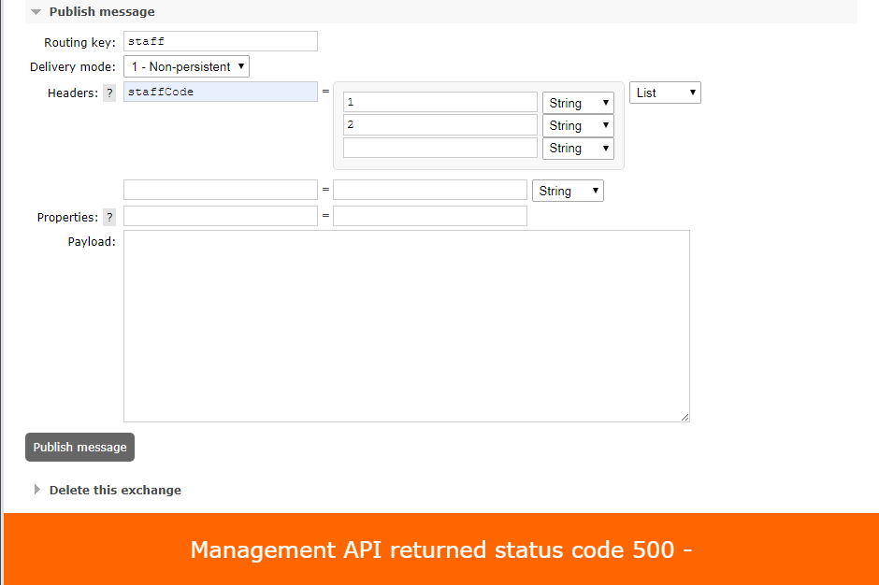879x585 pixels.
Task: Click the Publish message button
Action: click(x=79, y=447)
